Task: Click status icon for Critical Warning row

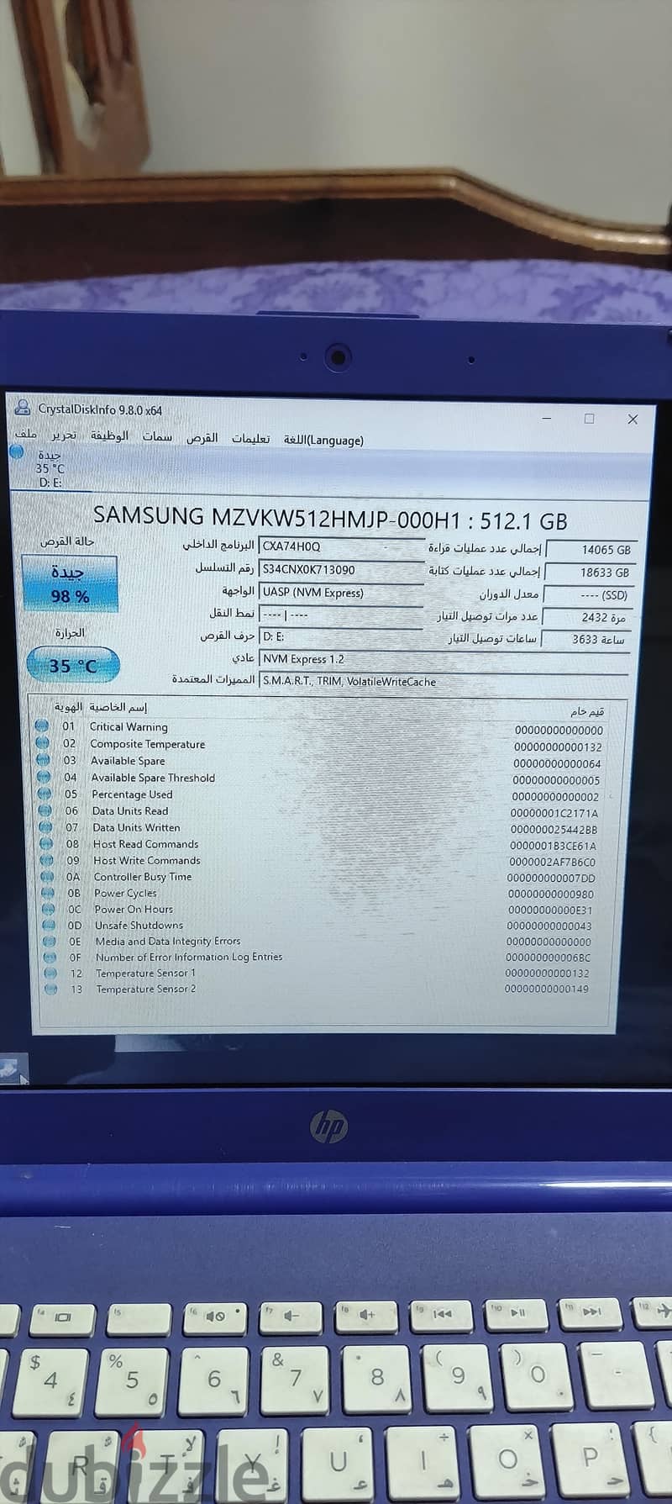Action: [42, 726]
